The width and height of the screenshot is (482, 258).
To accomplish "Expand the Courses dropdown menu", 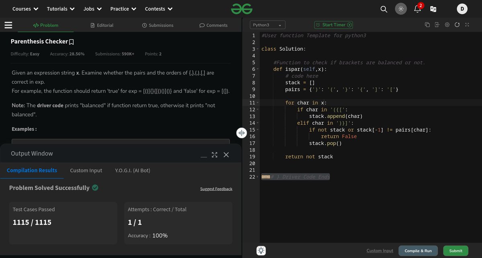I will click(25, 9).
